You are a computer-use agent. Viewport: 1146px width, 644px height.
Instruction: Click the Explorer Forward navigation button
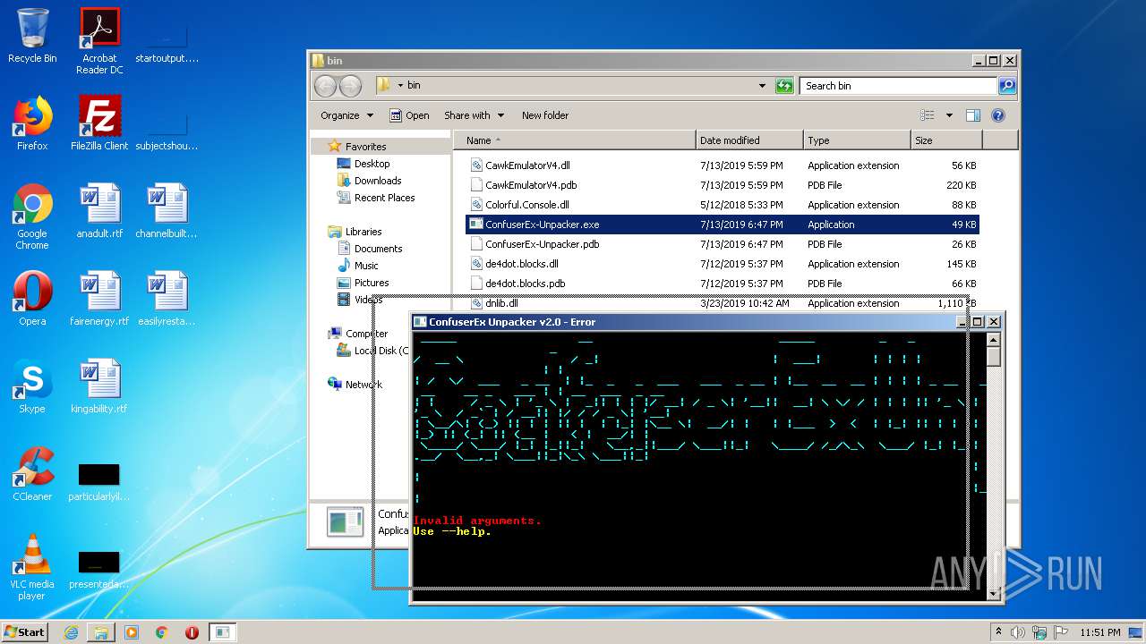pyautogui.click(x=351, y=86)
